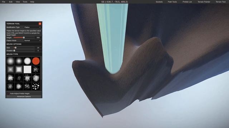This screenshot has height=128, width=229.
Task: Select the soft cloud brush second in bottom row
Action: (x=19, y=86)
